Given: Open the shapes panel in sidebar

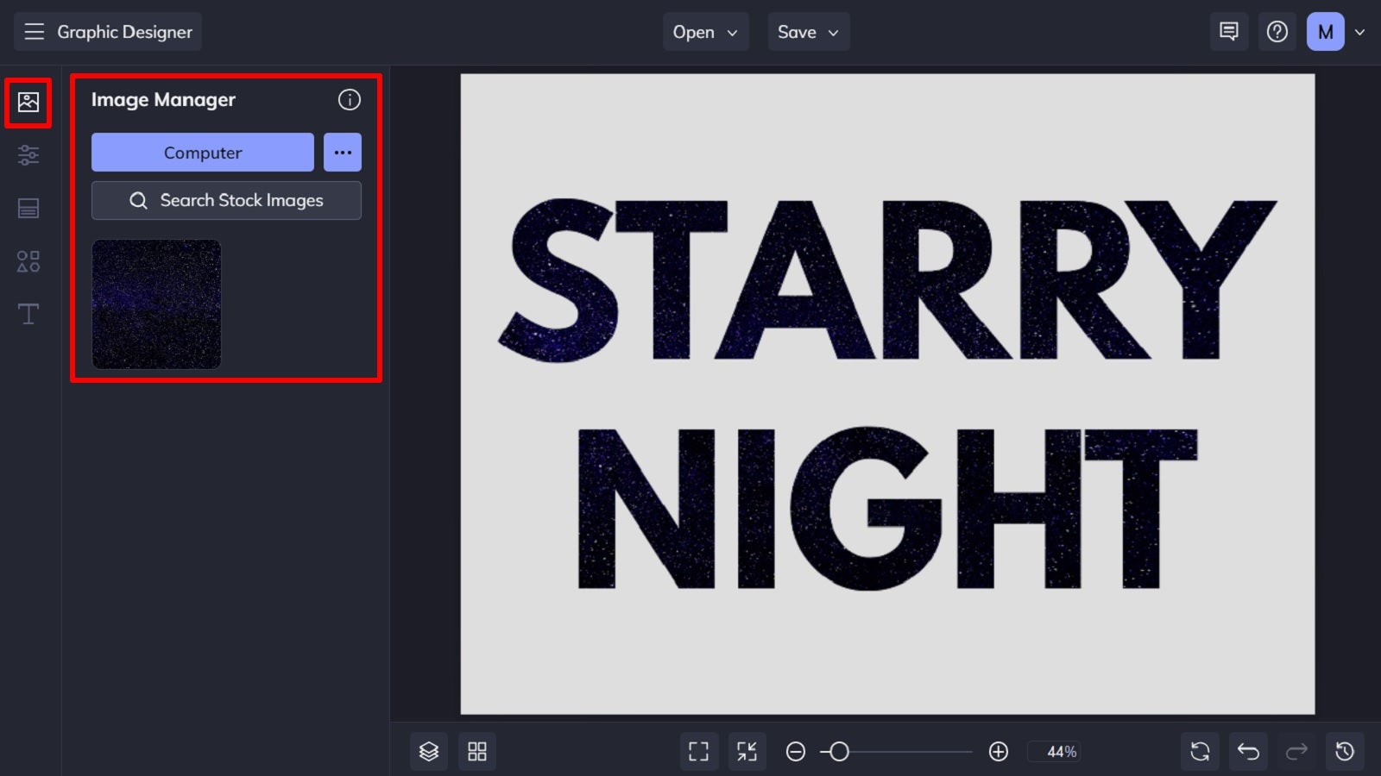Looking at the screenshot, I should (28, 261).
